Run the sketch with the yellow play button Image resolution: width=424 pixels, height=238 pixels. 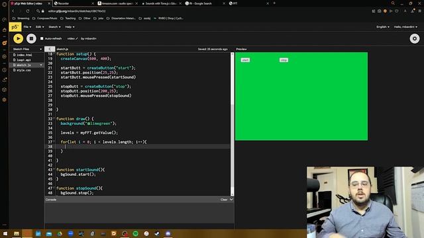(18, 38)
